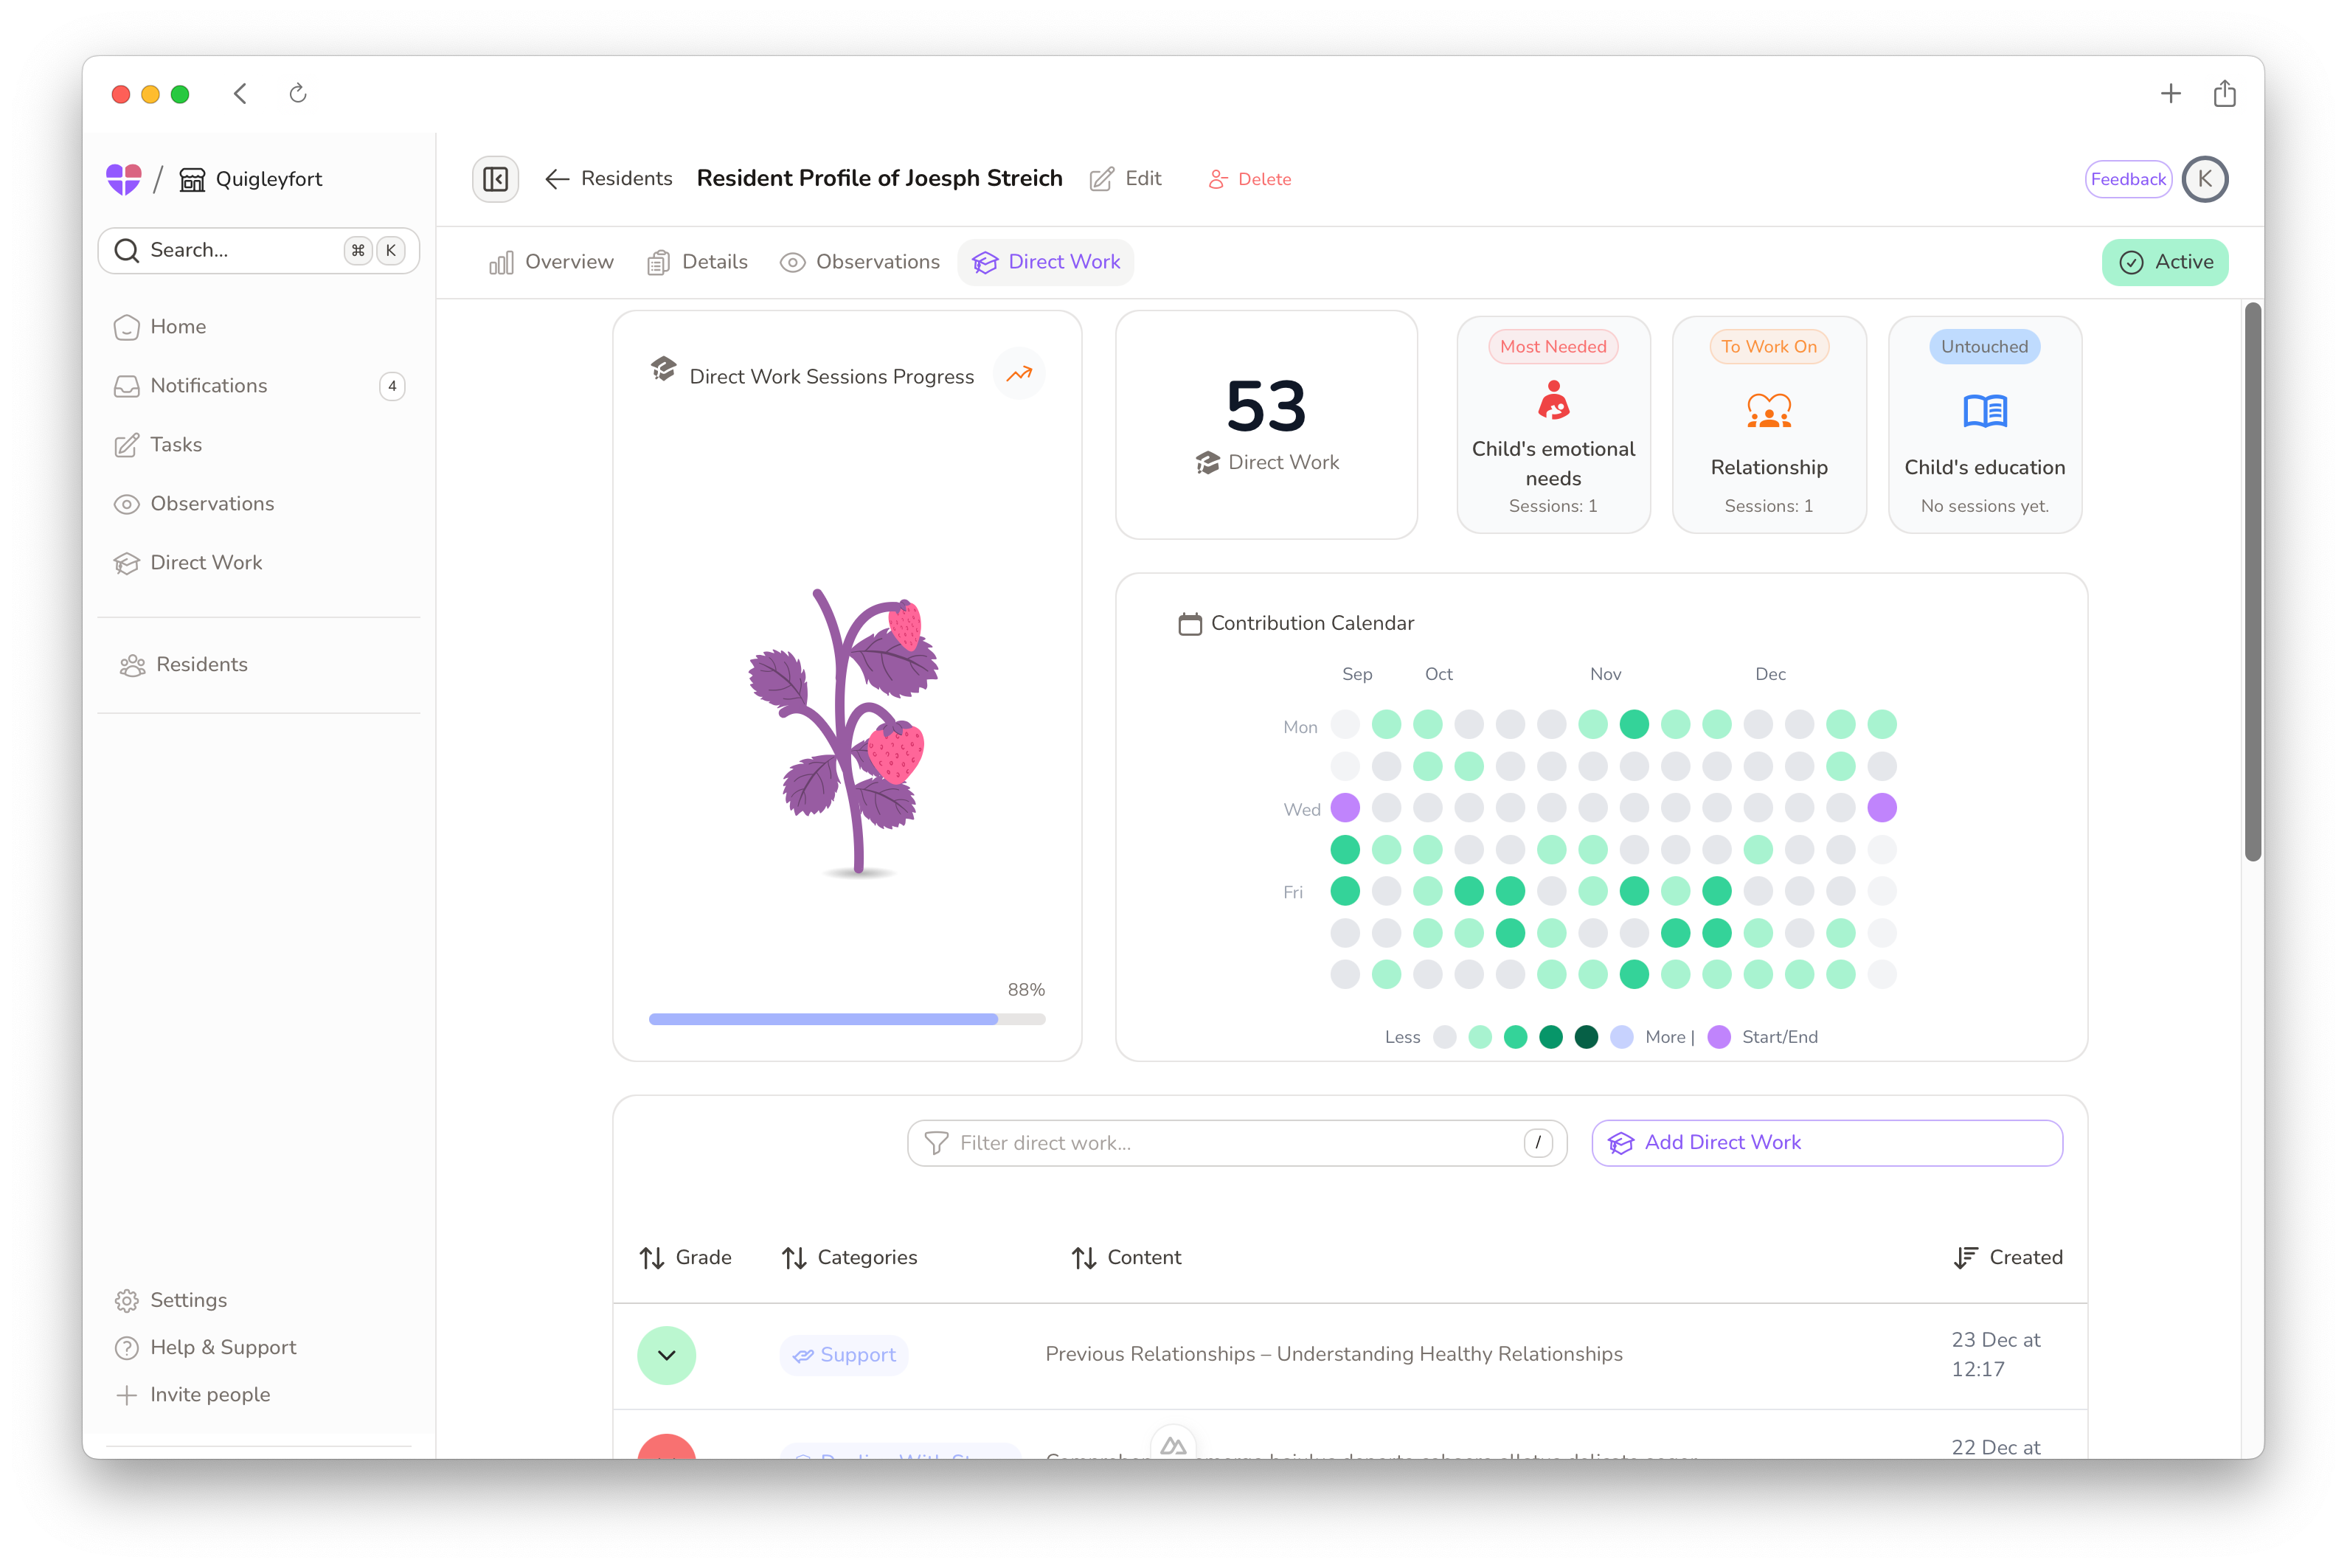The image size is (2347, 1568).
Task: Click Add Direct Work button
Action: click(1827, 1143)
